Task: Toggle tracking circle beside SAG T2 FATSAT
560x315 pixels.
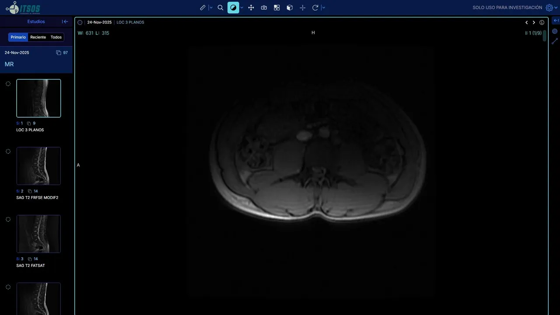Action: pos(8,219)
